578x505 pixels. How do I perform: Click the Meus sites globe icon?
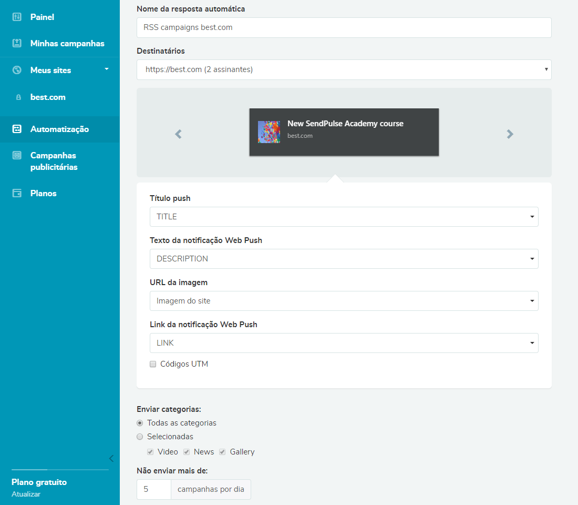pyautogui.click(x=17, y=70)
